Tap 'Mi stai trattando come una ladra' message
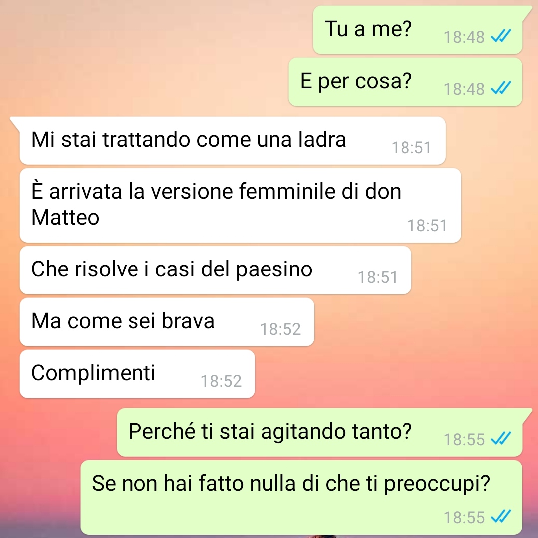 pos(233,140)
